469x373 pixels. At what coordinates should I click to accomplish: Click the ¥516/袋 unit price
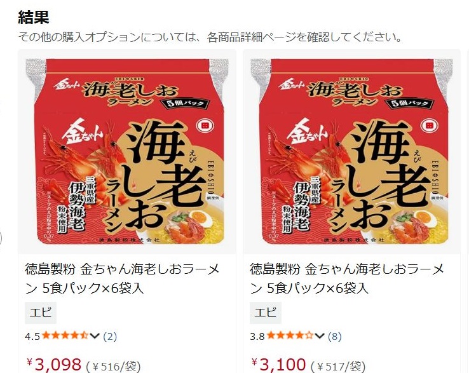(x=113, y=367)
